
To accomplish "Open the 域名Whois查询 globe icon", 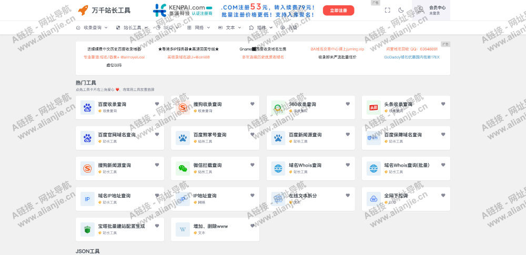I will click(x=278, y=168).
